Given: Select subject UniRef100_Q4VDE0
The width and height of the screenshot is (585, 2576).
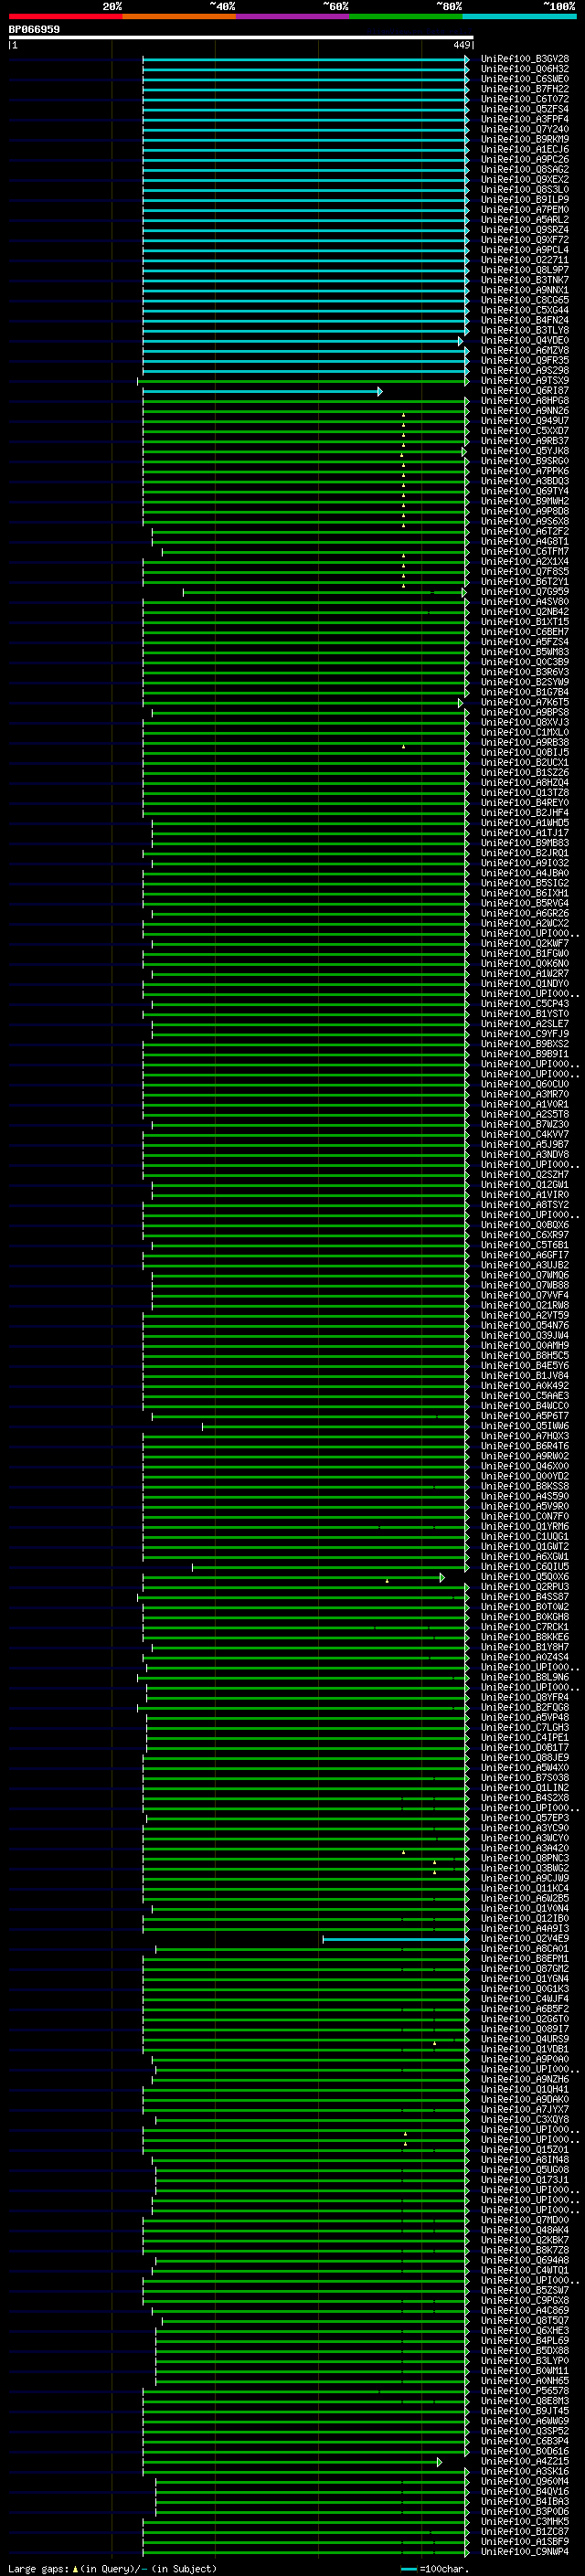Looking at the screenshot, I should (524, 340).
